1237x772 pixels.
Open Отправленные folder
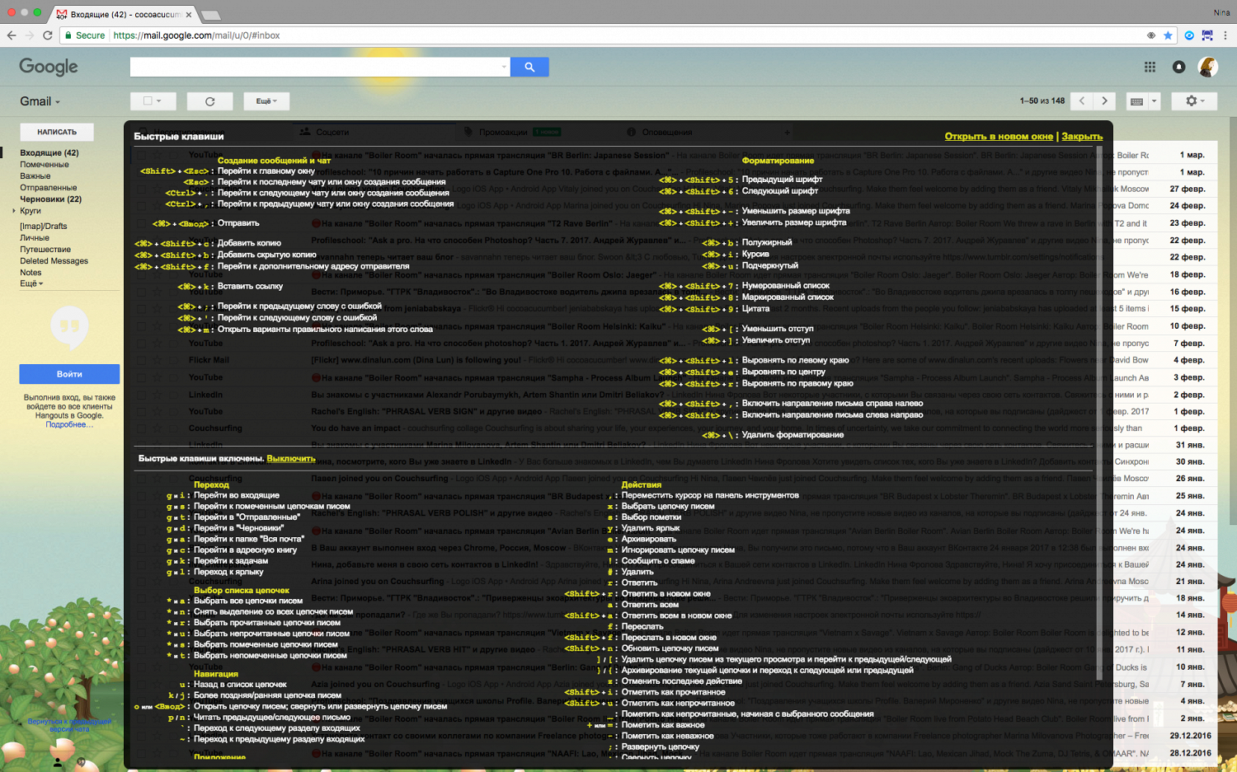pyautogui.click(x=49, y=187)
